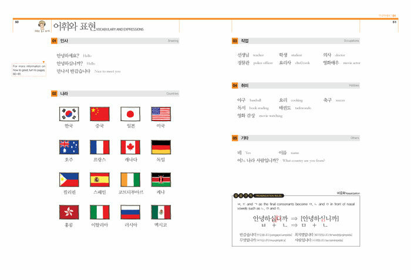
Task: Select the Mexican flag above 멕시코
Action: pyautogui.click(x=161, y=212)
